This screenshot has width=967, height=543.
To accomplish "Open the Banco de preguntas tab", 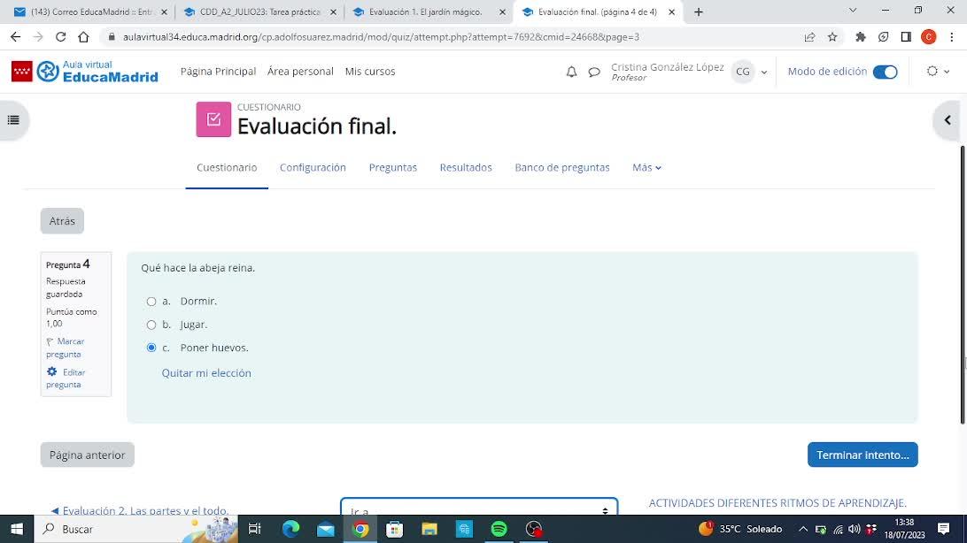I will (x=561, y=167).
